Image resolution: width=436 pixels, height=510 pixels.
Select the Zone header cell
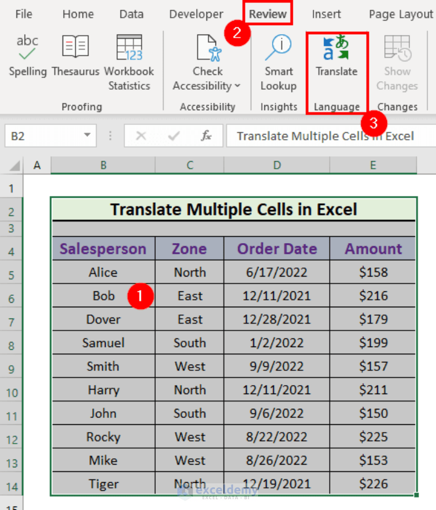(189, 249)
